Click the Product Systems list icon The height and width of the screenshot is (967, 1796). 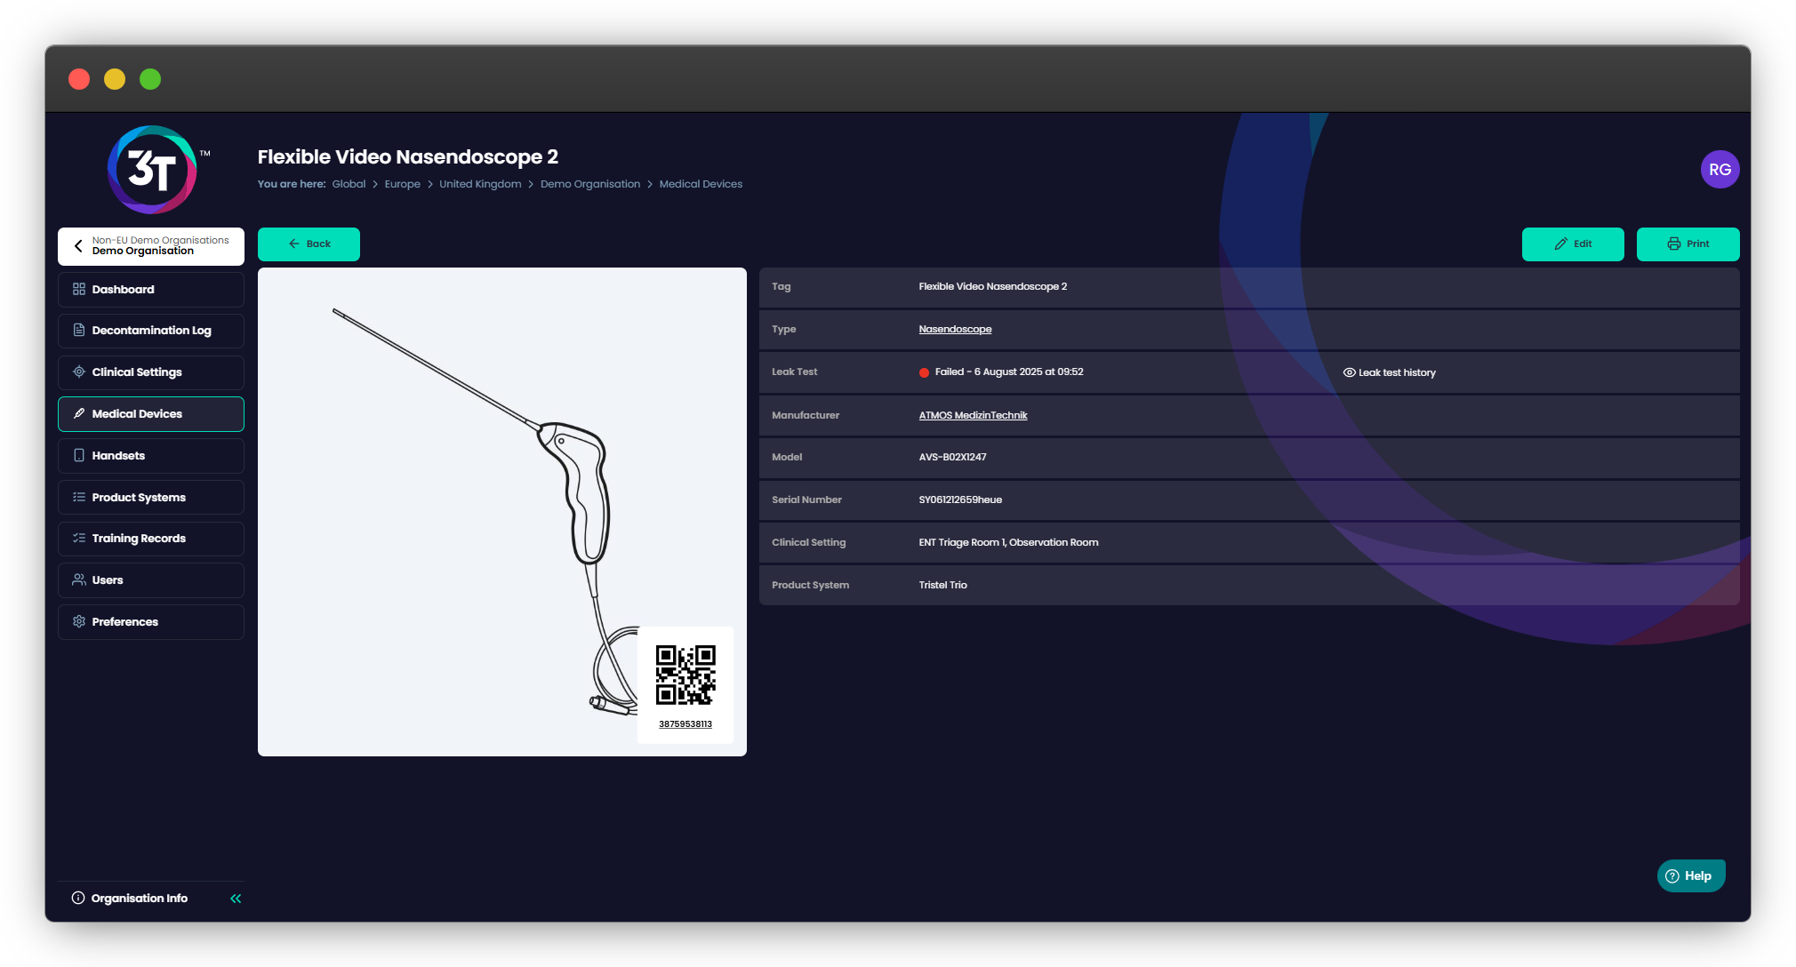pos(79,498)
